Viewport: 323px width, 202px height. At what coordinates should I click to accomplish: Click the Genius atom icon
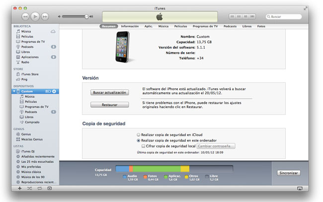(x=18, y=134)
